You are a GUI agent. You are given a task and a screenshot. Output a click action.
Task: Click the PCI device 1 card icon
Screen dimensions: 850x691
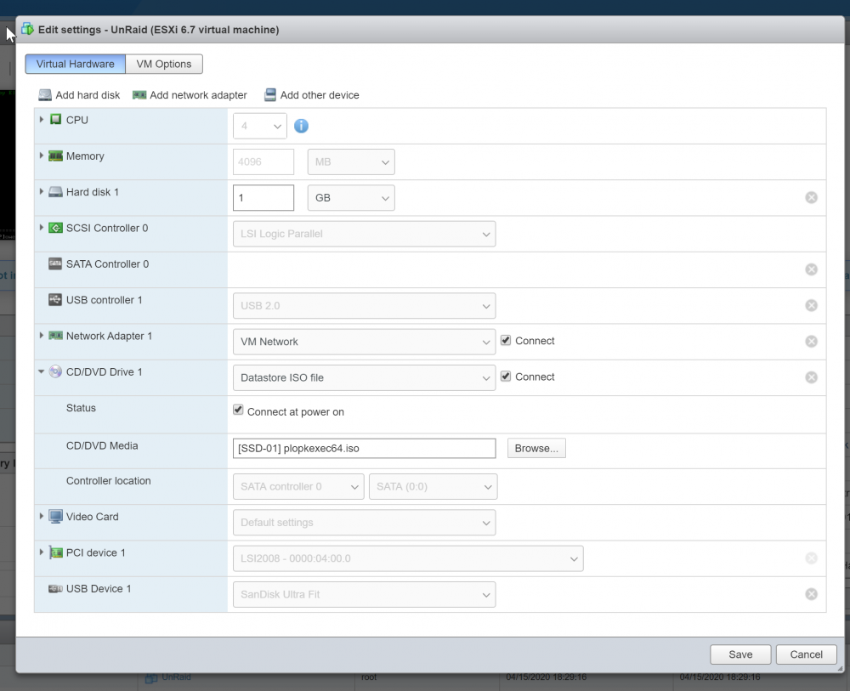point(55,552)
